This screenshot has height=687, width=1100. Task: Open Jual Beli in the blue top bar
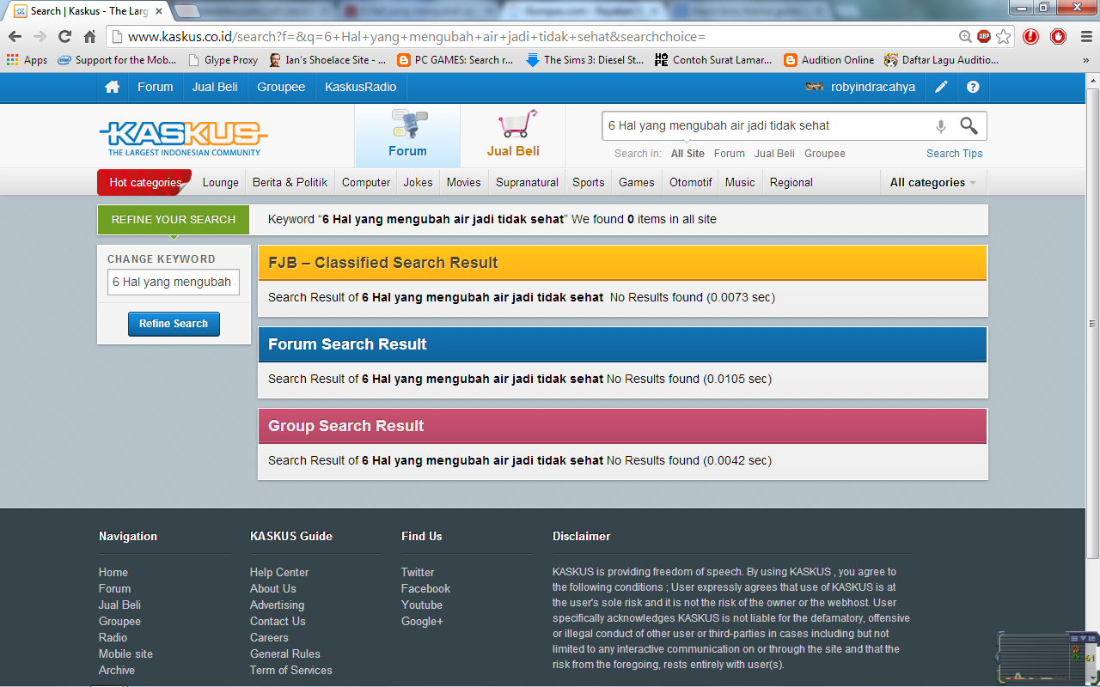tap(215, 87)
